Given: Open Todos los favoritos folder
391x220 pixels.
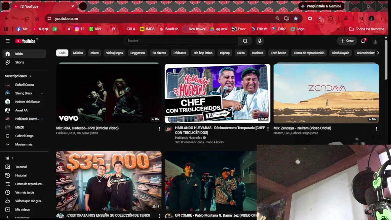Looking at the screenshot, I should [367, 29].
